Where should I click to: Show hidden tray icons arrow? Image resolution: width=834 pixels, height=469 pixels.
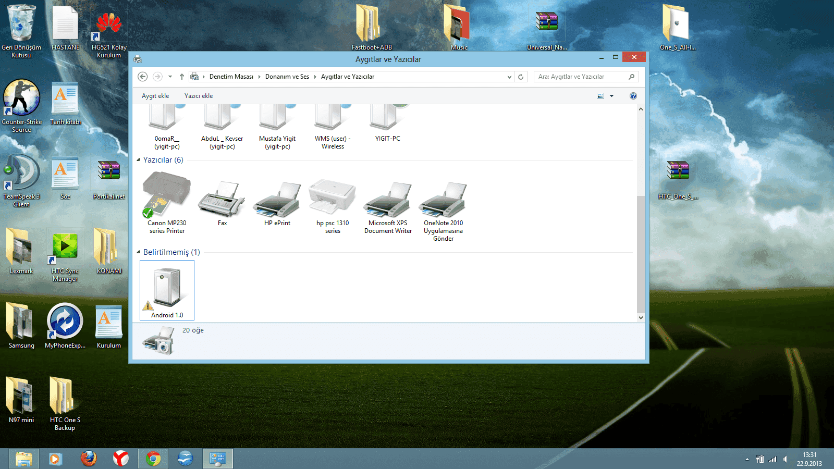coord(747,459)
